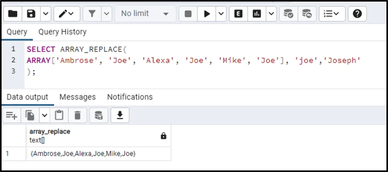Select the array_replace result cell
The height and width of the screenshot is (172, 388).
click(83, 154)
